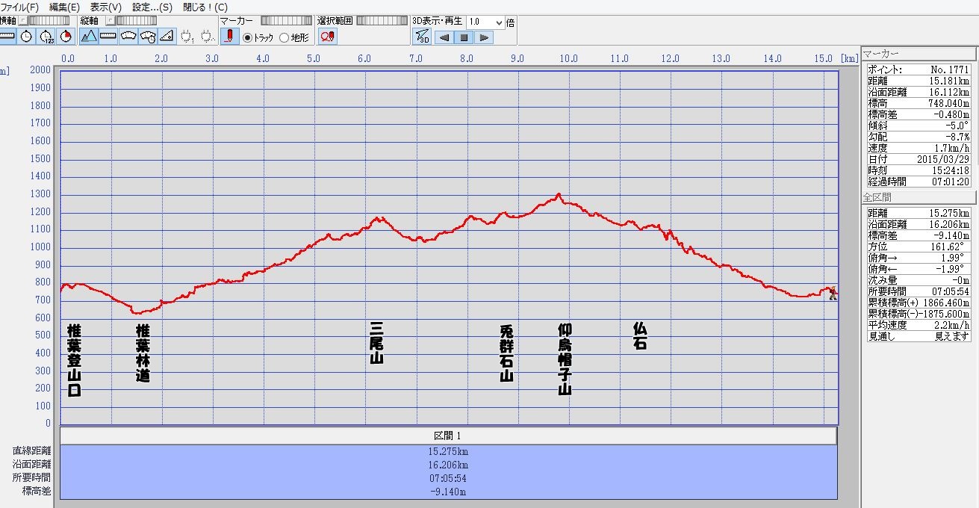Viewport: 979px width, 508px height.
Task: Select the slope triangle vertical axis icon
Action: (166, 36)
